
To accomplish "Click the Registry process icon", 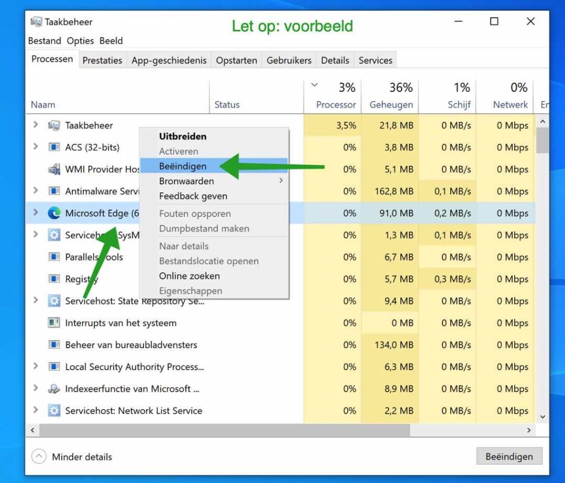I will click(54, 279).
